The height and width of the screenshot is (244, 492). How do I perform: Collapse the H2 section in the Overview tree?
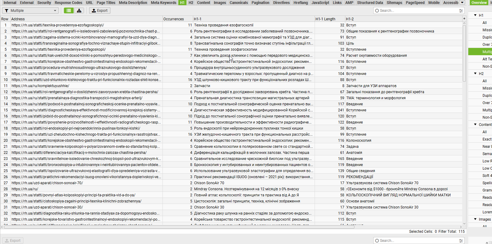tap(475, 73)
